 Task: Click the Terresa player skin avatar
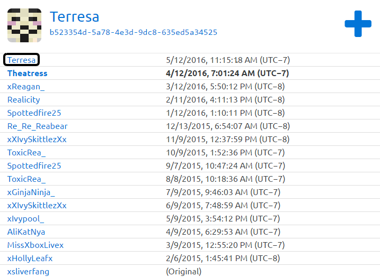24,25
